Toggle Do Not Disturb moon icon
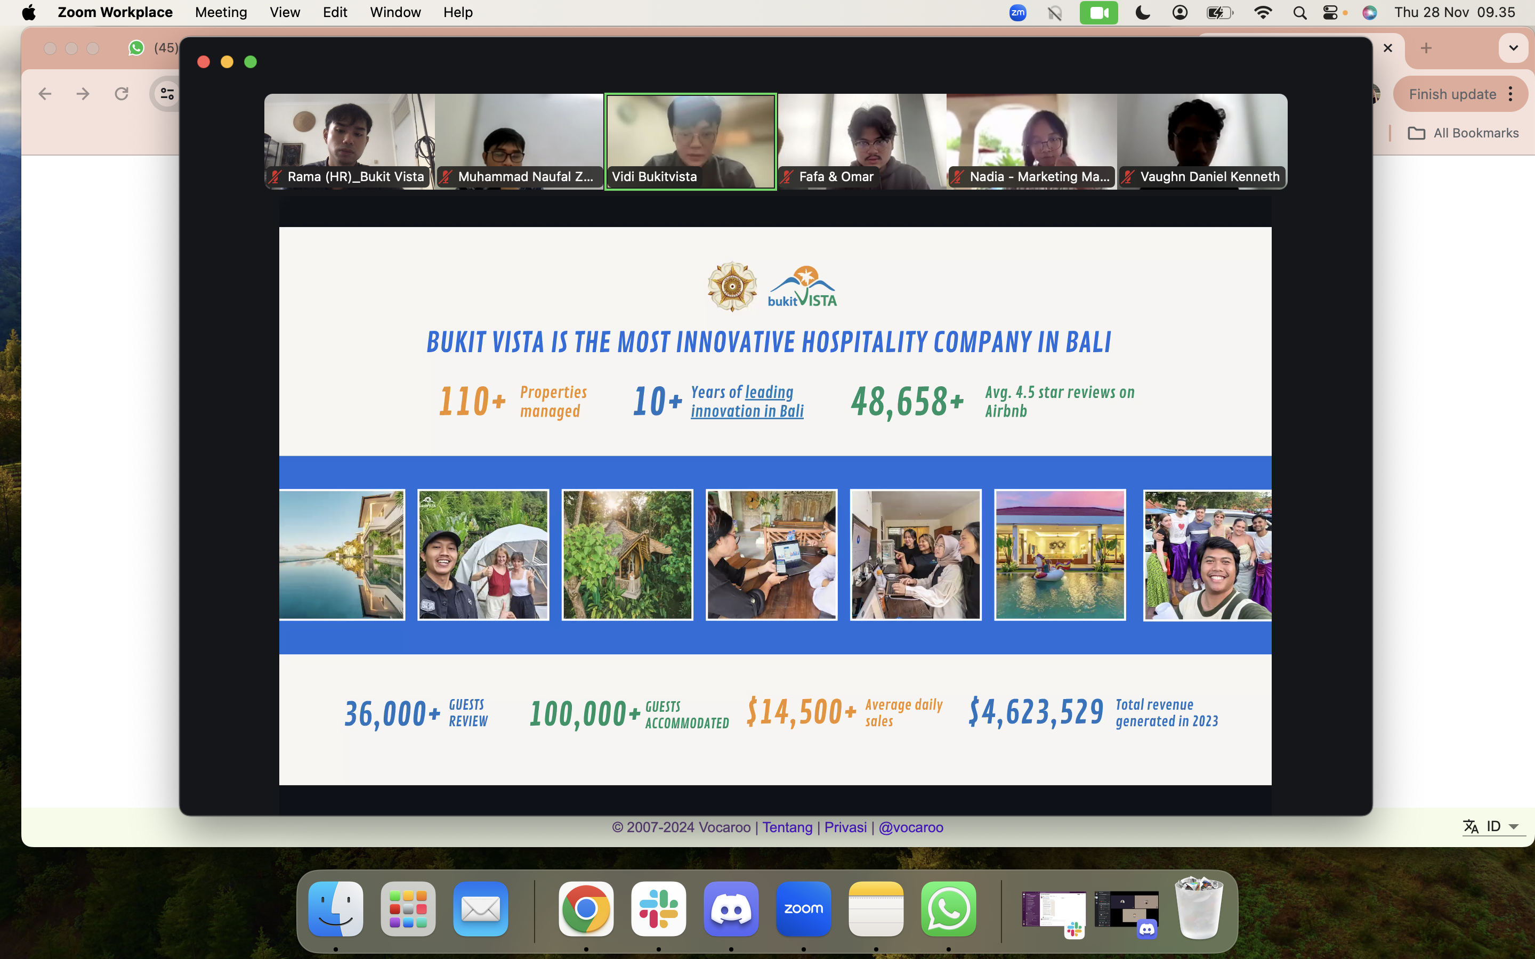1535x959 pixels. point(1142,13)
